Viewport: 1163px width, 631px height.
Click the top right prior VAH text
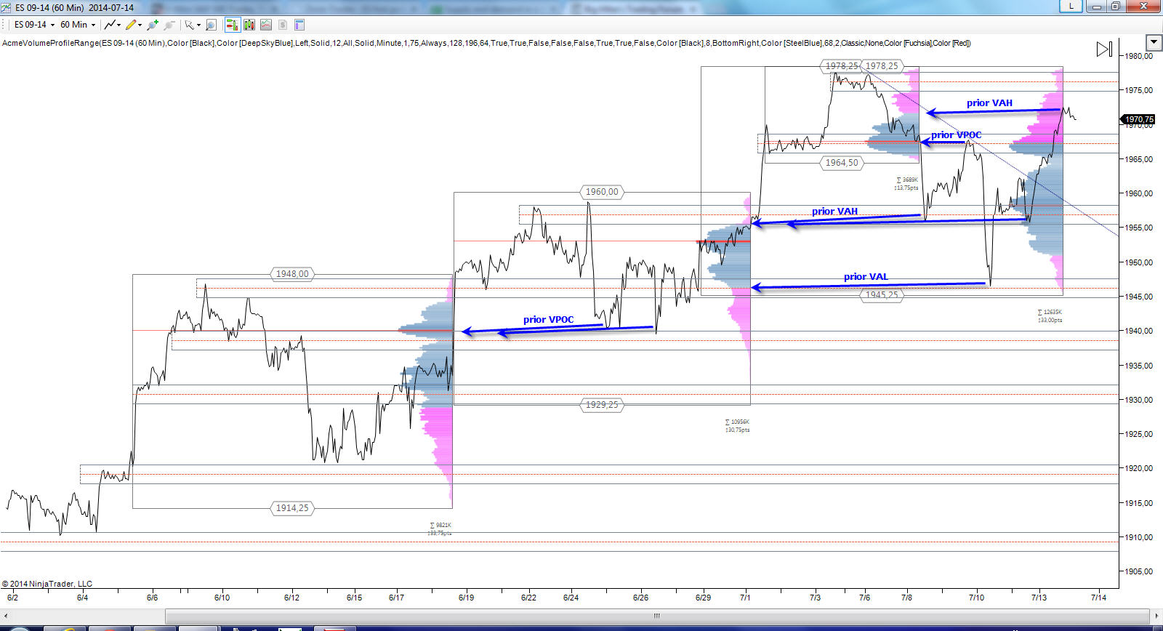coord(989,103)
